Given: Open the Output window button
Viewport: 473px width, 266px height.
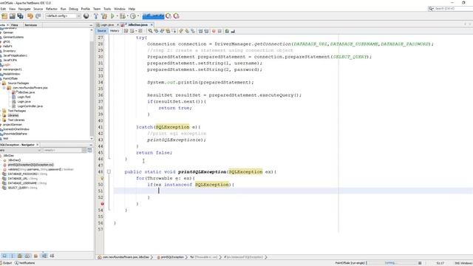Looking at the screenshot, I should click(x=6, y=263).
